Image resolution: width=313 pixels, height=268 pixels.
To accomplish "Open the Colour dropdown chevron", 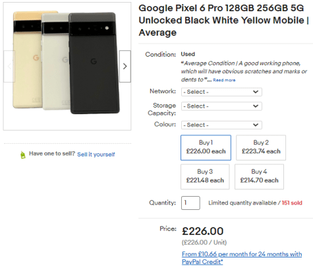I will tap(256, 125).
